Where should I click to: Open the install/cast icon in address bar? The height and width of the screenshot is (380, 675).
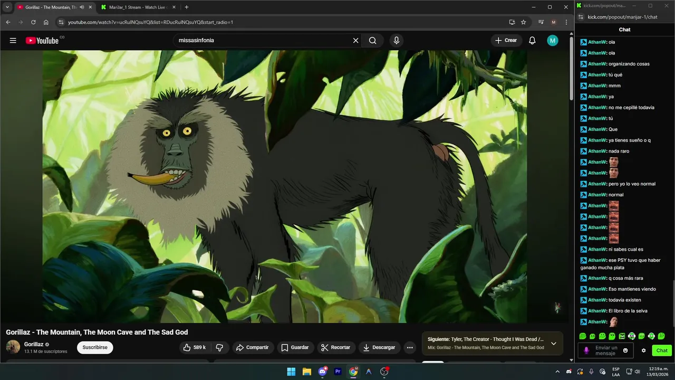pyautogui.click(x=512, y=22)
